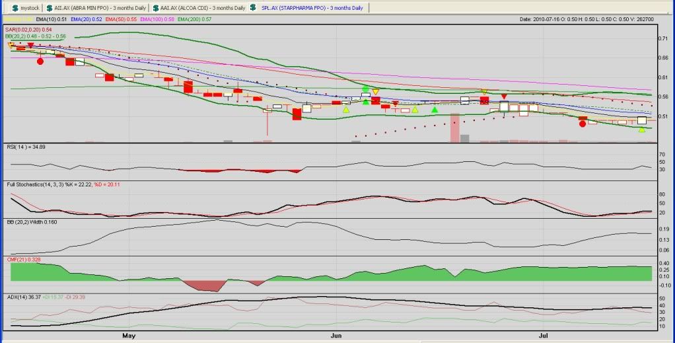Click the red circle marker at chart's far left
The image size is (675, 343).
point(40,61)
